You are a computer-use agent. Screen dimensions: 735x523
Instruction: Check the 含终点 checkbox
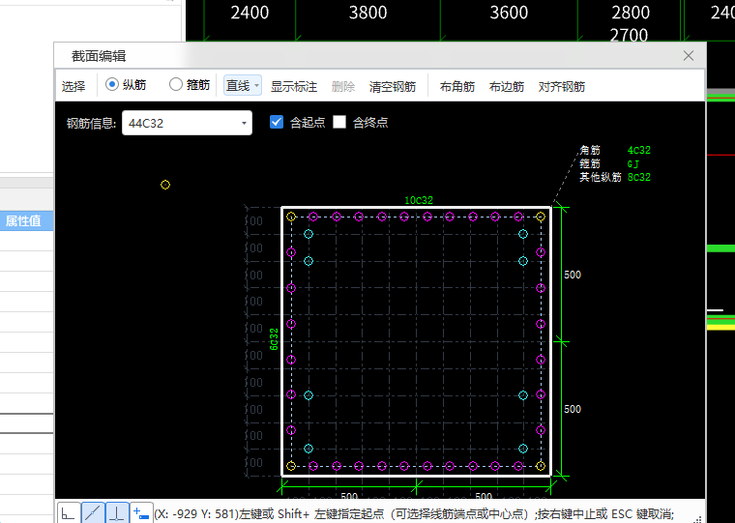pyautogui.click(x=339, y=123)
